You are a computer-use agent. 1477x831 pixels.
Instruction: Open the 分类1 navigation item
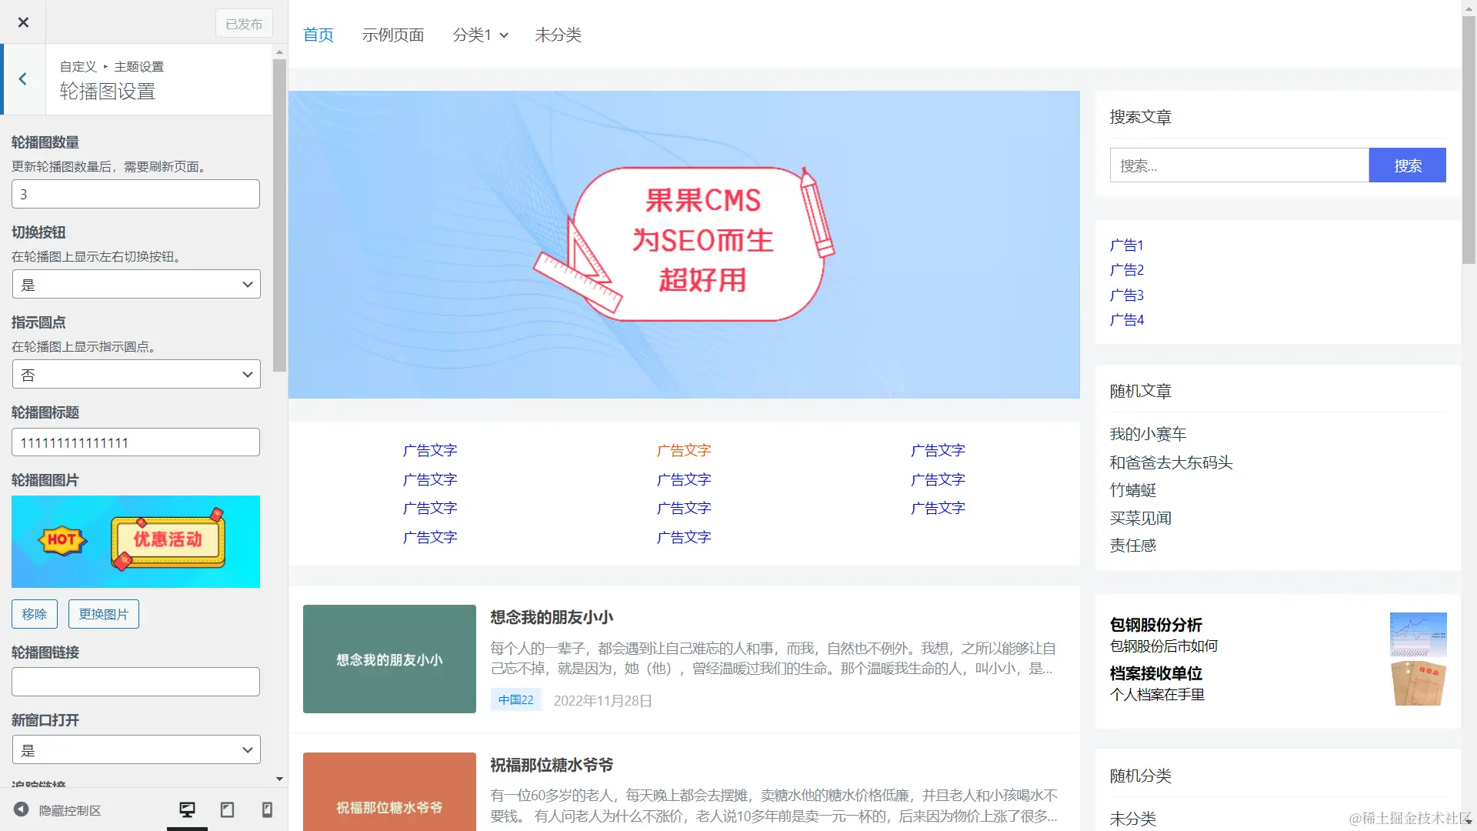pos(472,35)
